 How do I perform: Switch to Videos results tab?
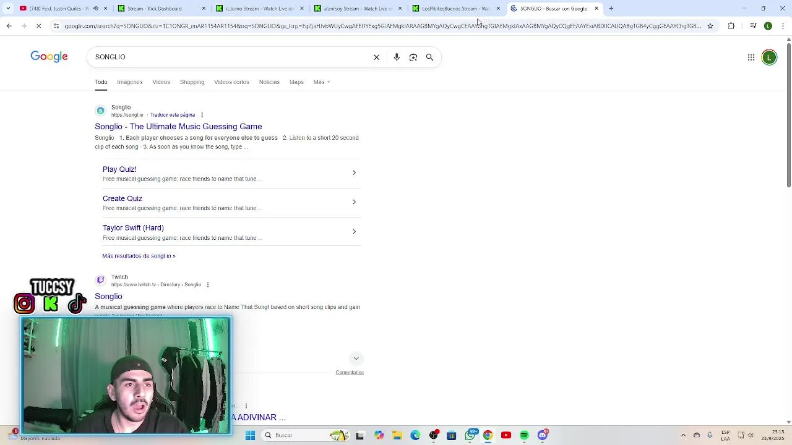(x=161, y=82)
